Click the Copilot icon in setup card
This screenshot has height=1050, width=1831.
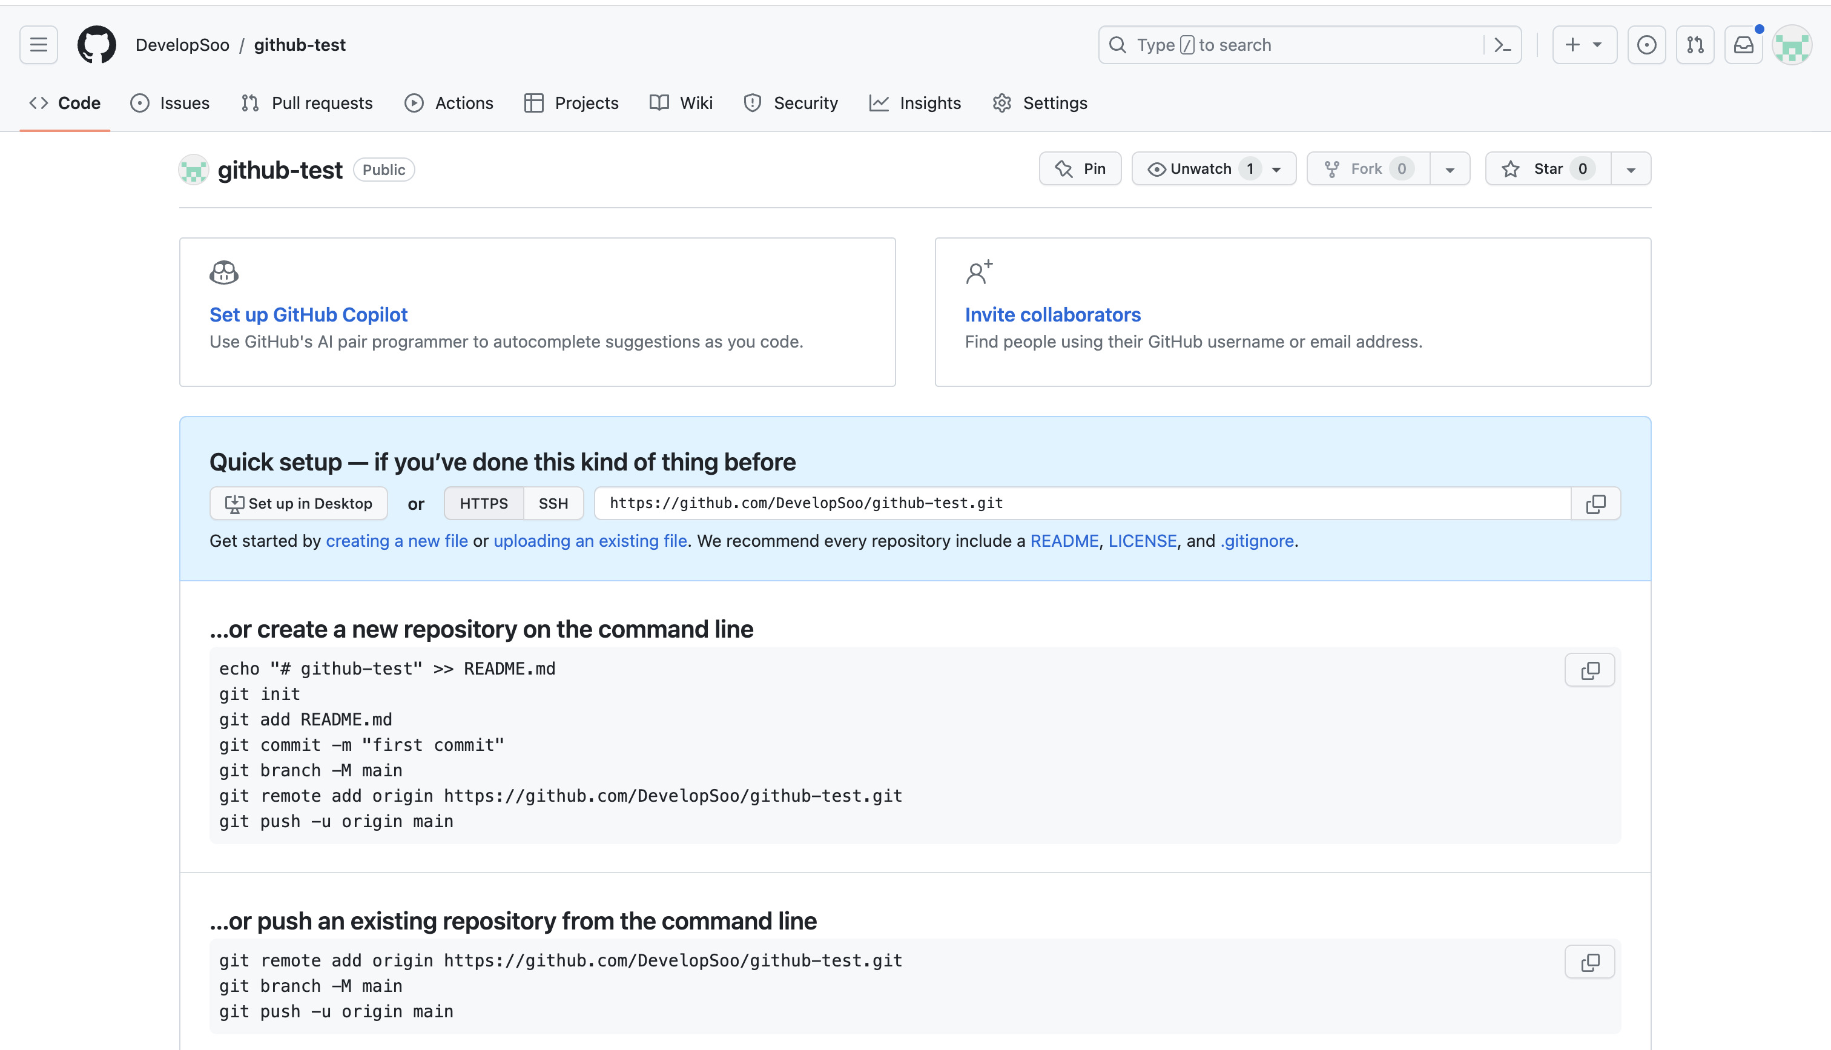(223, 272)
